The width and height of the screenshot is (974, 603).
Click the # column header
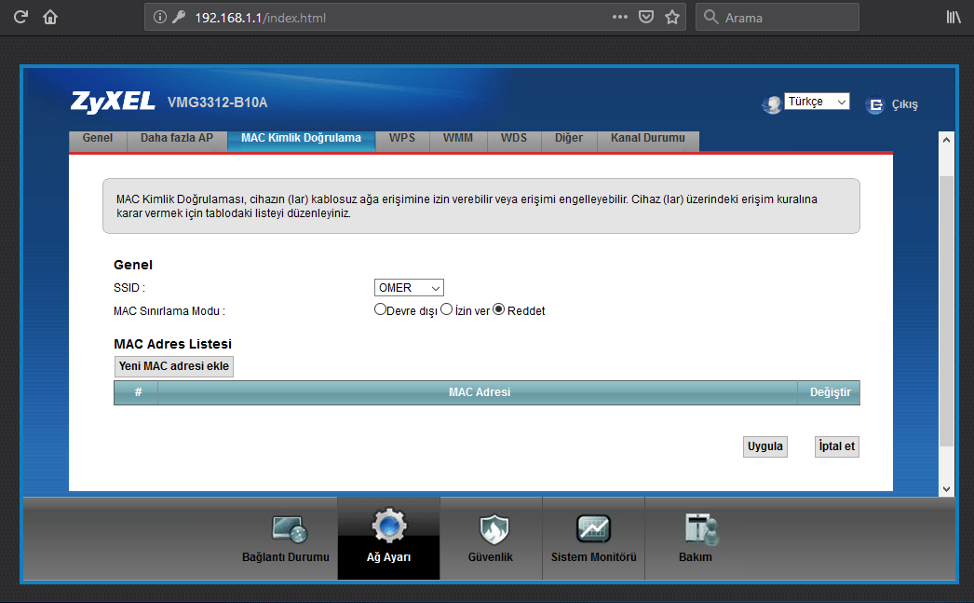pyautogui.click(x=137, y=392)
